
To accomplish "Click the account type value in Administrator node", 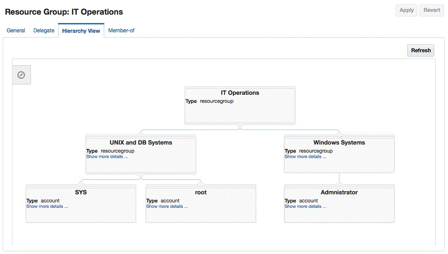I will pyautogui.click(x=308, y=201).
